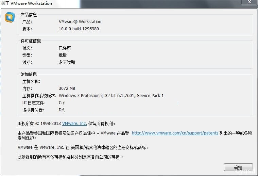Click the dialog title 关于 VMware Workstation
The height and width of the screenshot is (176, 258).
point(27,3)
